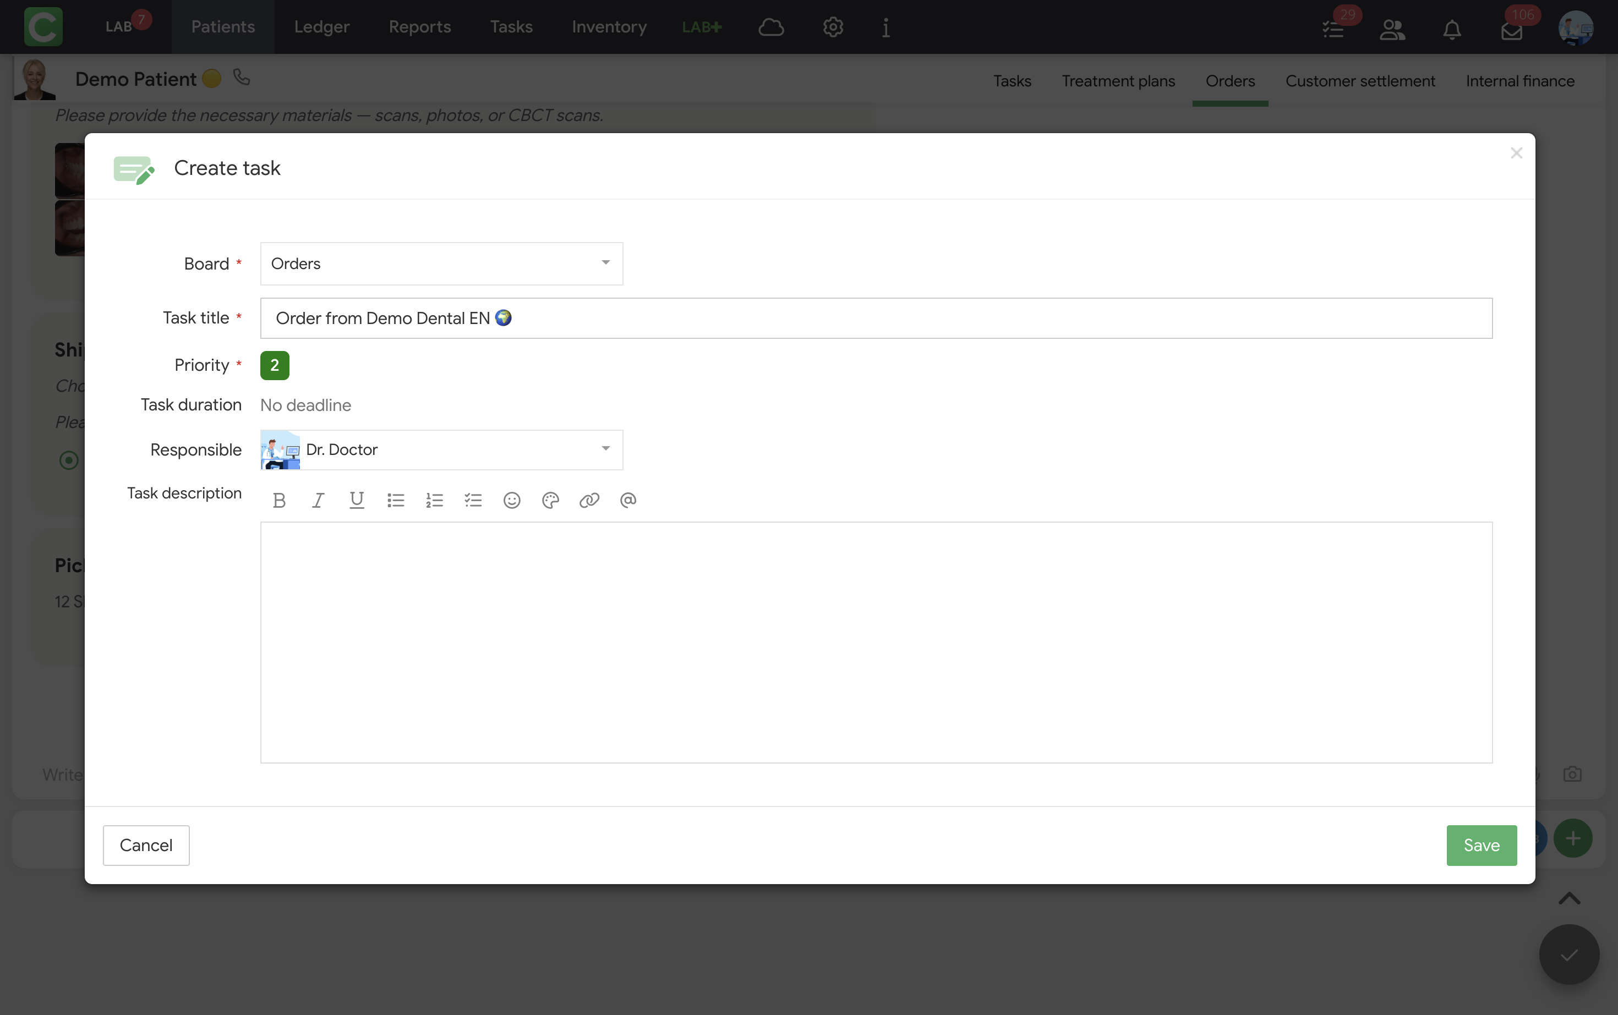This screenshot has height=1015, width=1618.
Task: Switch to the Treatment plans tab
Action: point(1118,81)
